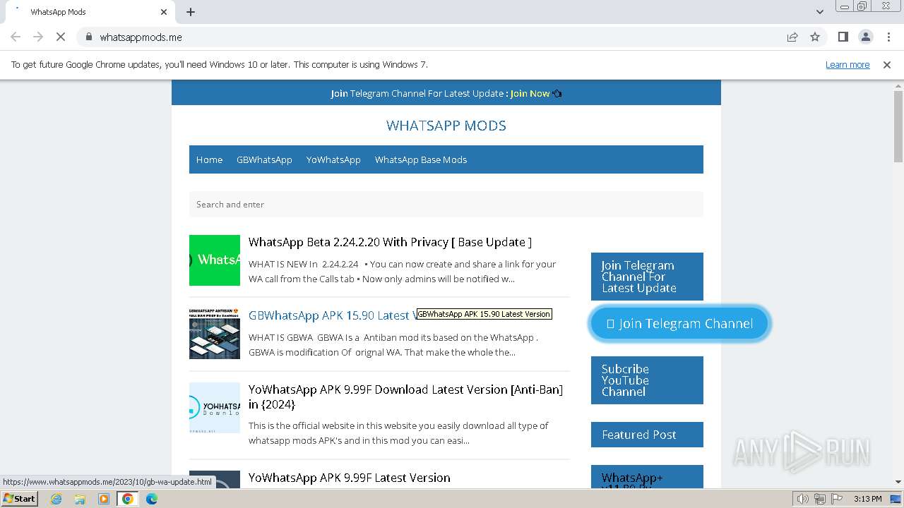Open YoWhatsApp menu item
This screenshot has width=904, height=508.
coord(333,159)
